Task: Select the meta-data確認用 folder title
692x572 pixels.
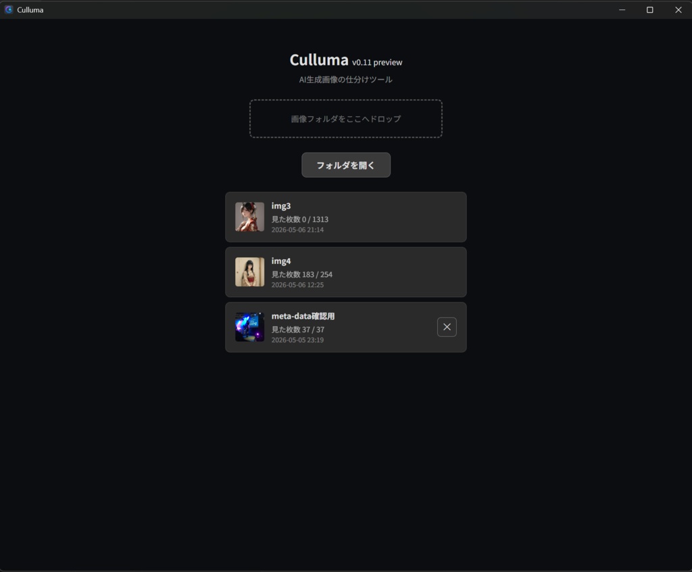Action: coord(303,316)
